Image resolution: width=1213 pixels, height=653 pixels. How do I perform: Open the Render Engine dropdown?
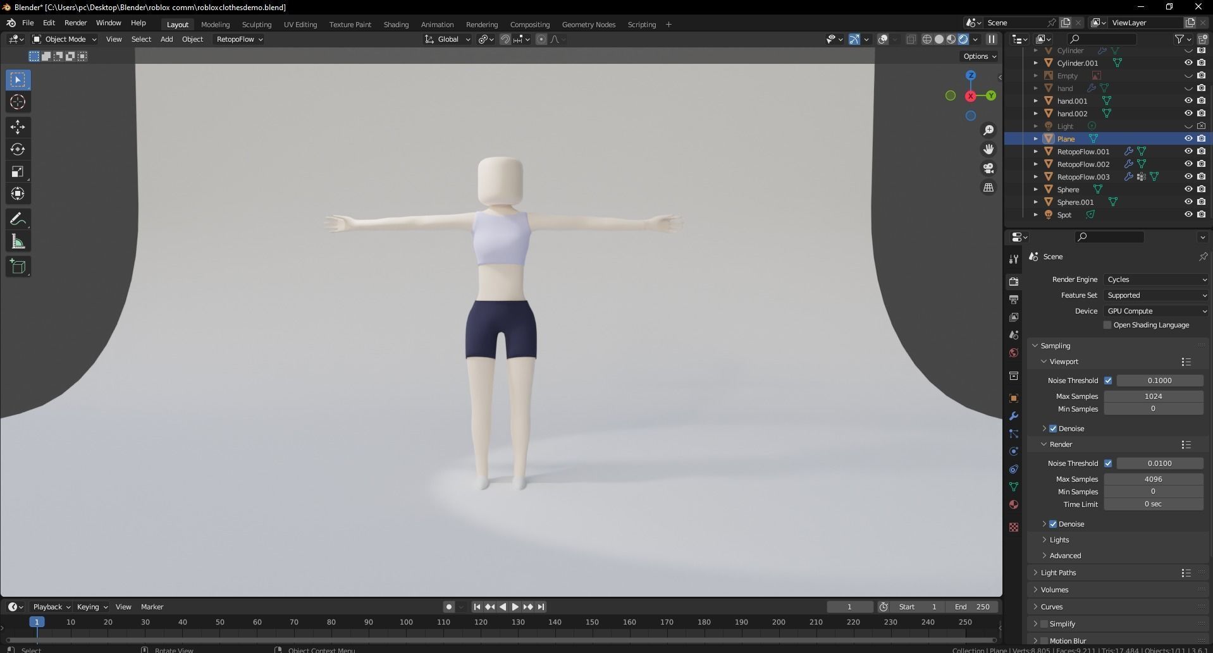tap(1156, 279)
